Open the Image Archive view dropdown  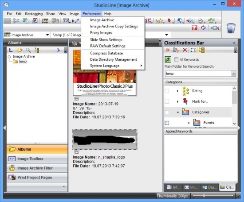[x=47, y=35]
